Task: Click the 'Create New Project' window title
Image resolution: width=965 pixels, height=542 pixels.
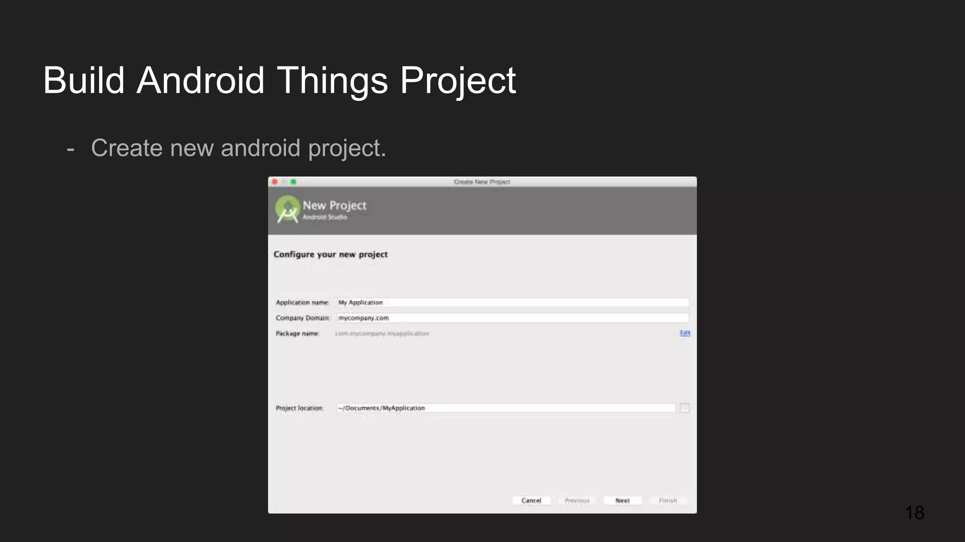Action: point(482,182)
